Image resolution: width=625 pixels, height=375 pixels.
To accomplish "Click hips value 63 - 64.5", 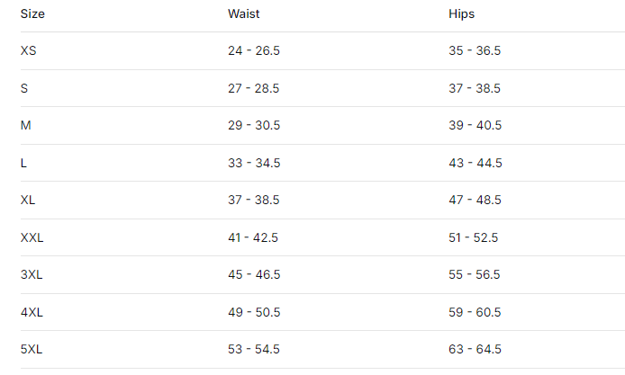I will tap(475, 349).
